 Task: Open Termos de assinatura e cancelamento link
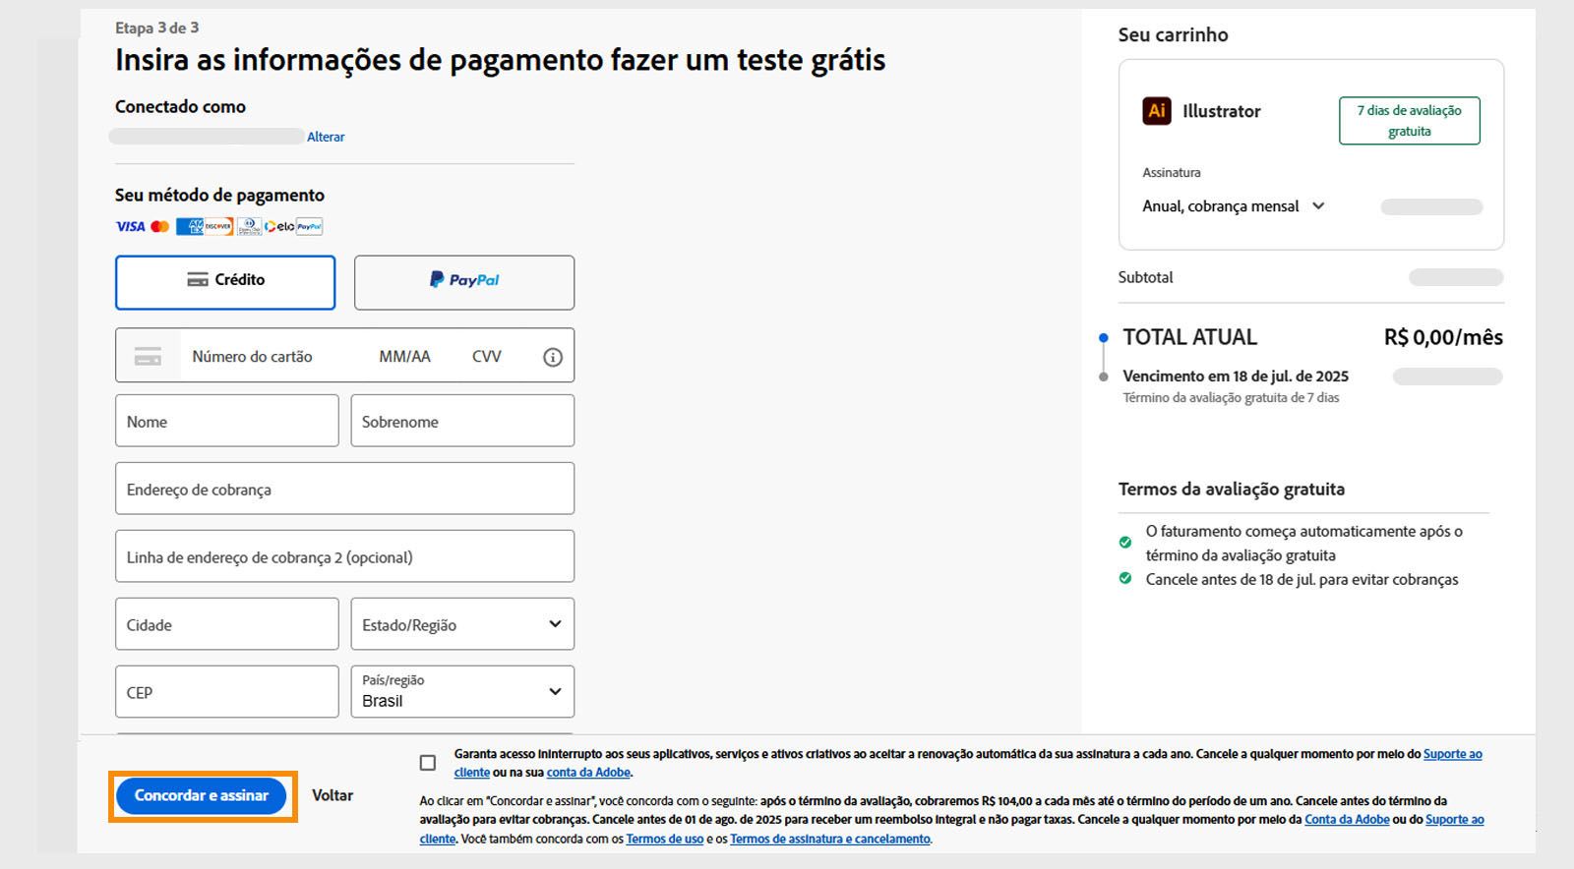[x=830, y=839]
